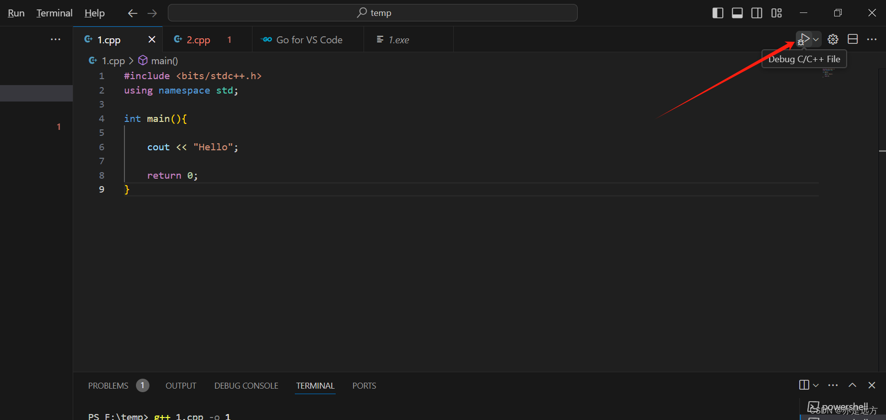The width and height of the screenshot is (886, 420).
Task: Toggle primary side bar layout icon
Action: (718, 13)
